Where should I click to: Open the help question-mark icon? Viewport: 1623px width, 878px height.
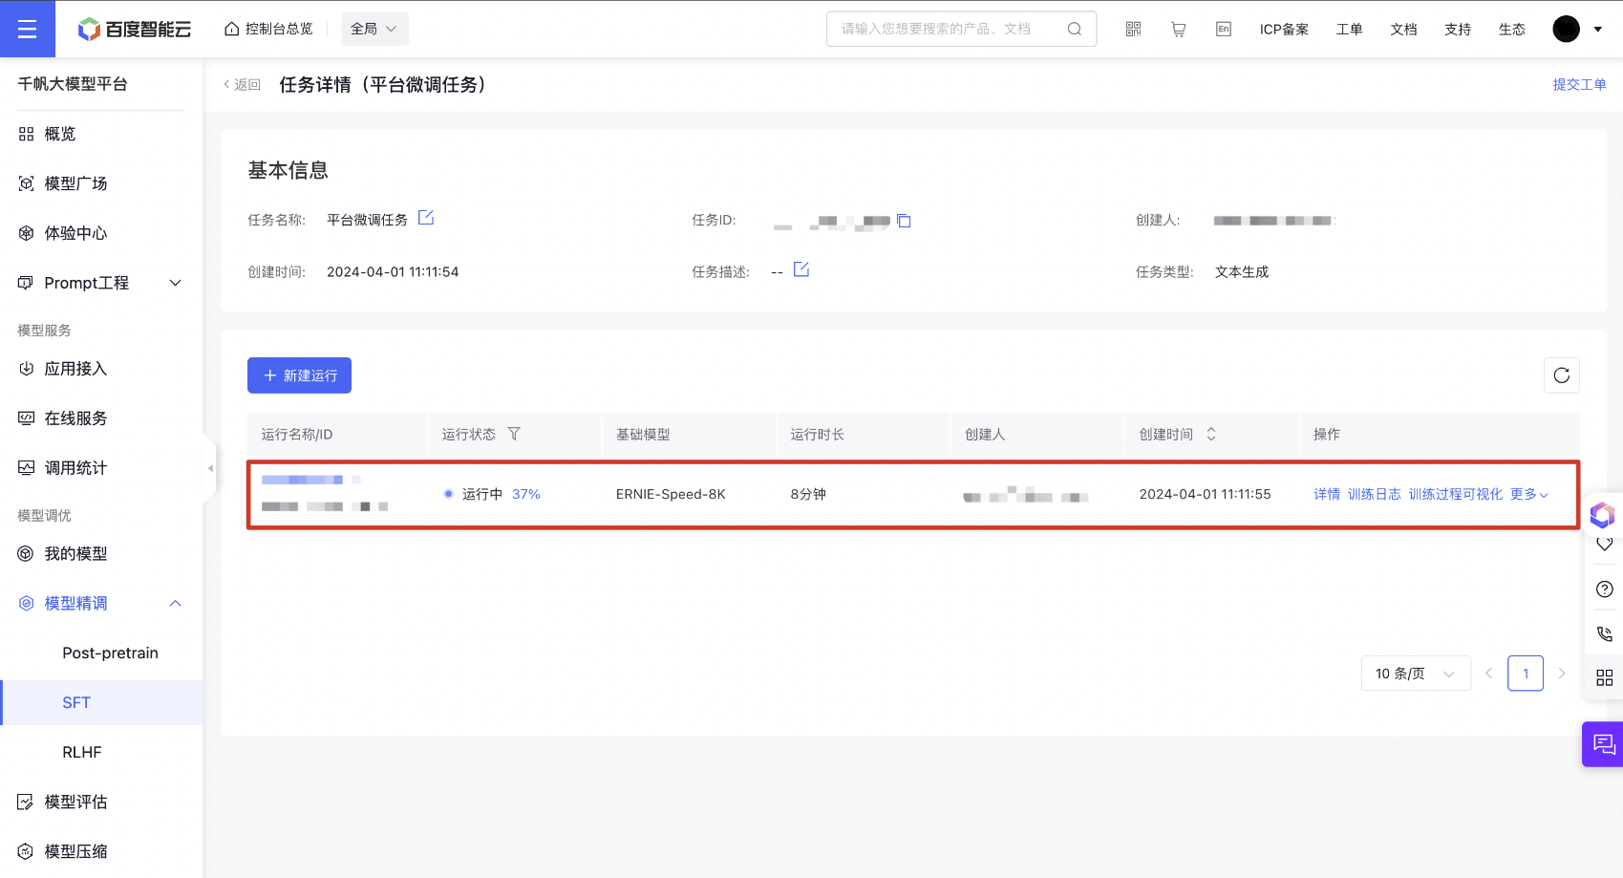1605,589
